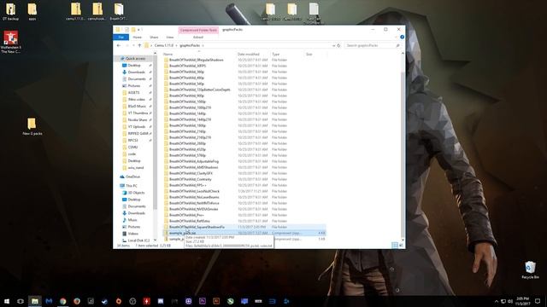Open the Home ribbon tab
Viewport: 547px width, 307px height.
(x=137, y=38)
